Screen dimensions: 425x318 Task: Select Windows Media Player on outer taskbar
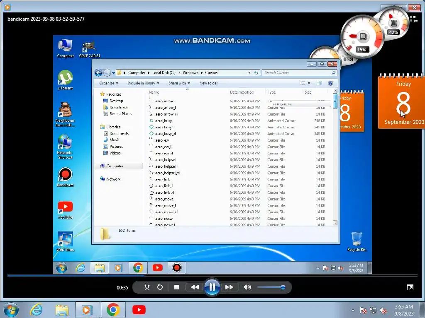click(x=87, y=310)
